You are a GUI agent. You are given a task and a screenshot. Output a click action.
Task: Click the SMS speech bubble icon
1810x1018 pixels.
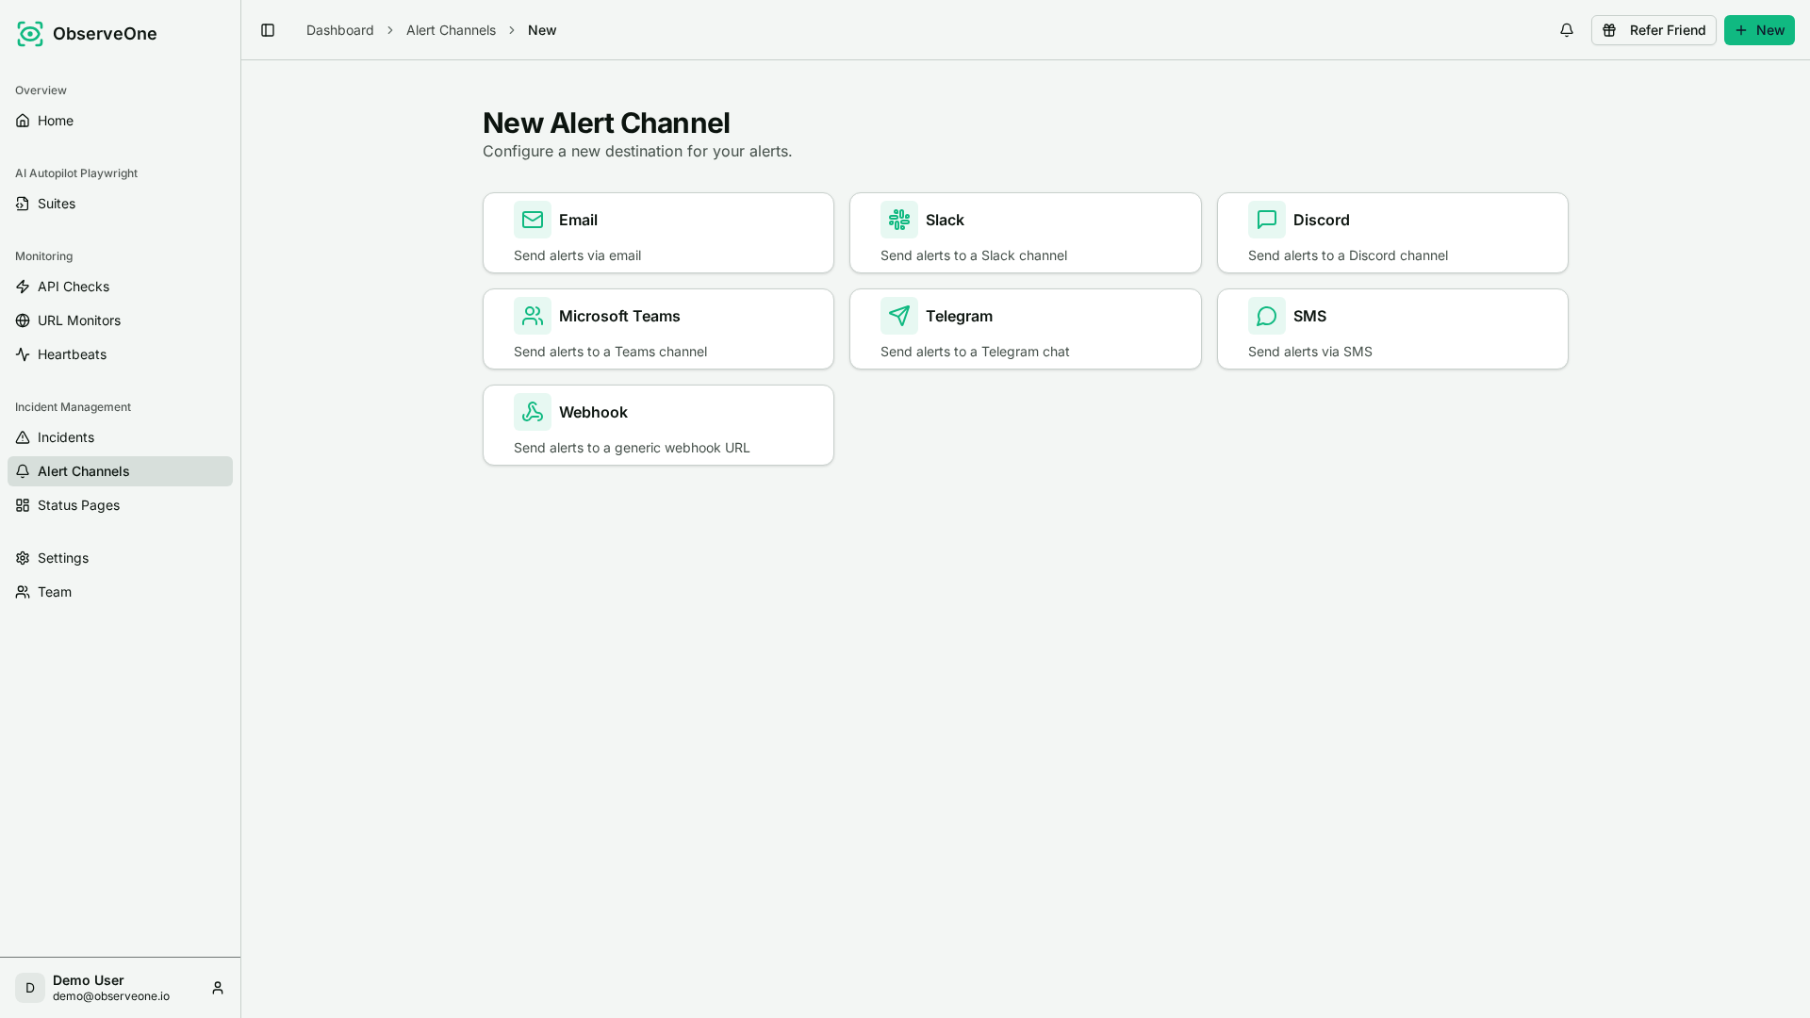click(1267, 316)
